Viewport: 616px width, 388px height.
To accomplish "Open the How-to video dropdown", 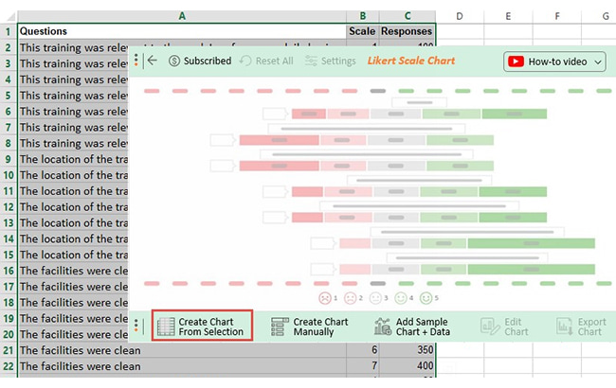I will (554, 62).
